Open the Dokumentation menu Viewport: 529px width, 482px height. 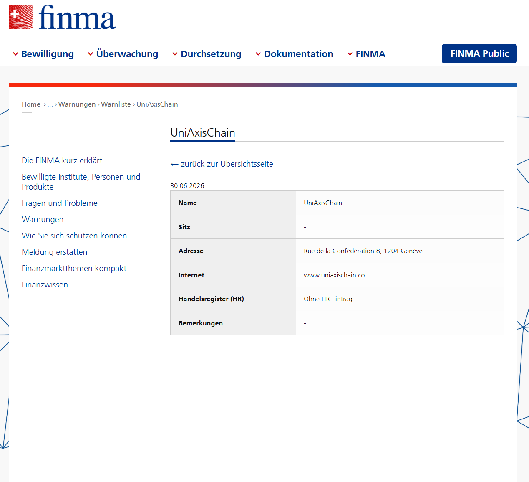[x=294, y=54]
